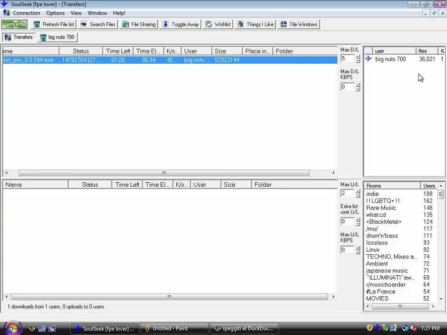The image size is (447, 335).
Task: Click the Max U/L input field
Action: (347, 193)
